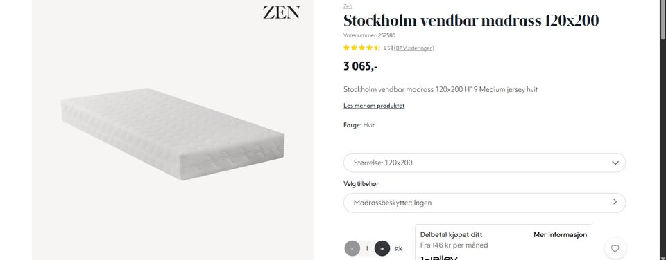Click the right arrow on Madrassbeskytter row
Screen dimensions: 666x260
point(615,202)
